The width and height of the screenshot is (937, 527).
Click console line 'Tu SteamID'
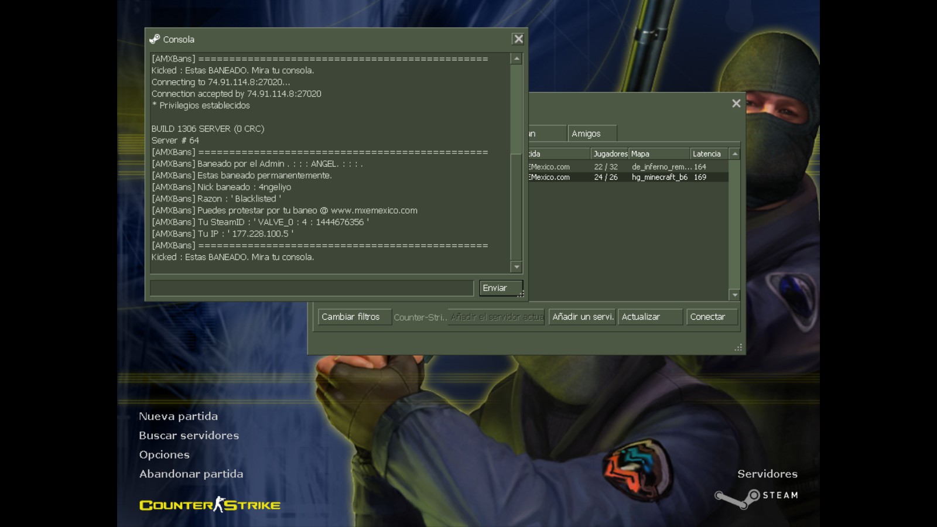click(260, 223)
